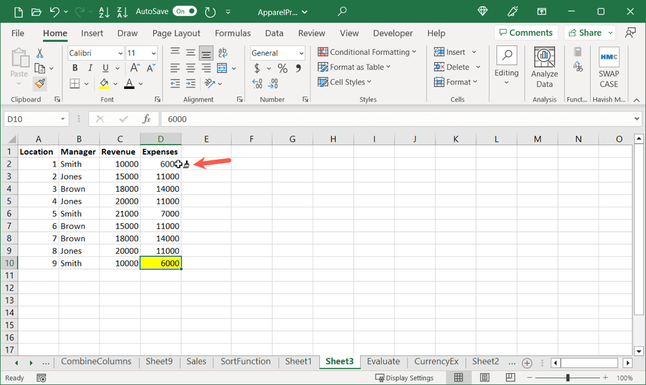Viewport: 646px width, 385px height.
Task: Apply yellow Fill Color to cell
Action: pyautogui.click(x=104, y=83)
